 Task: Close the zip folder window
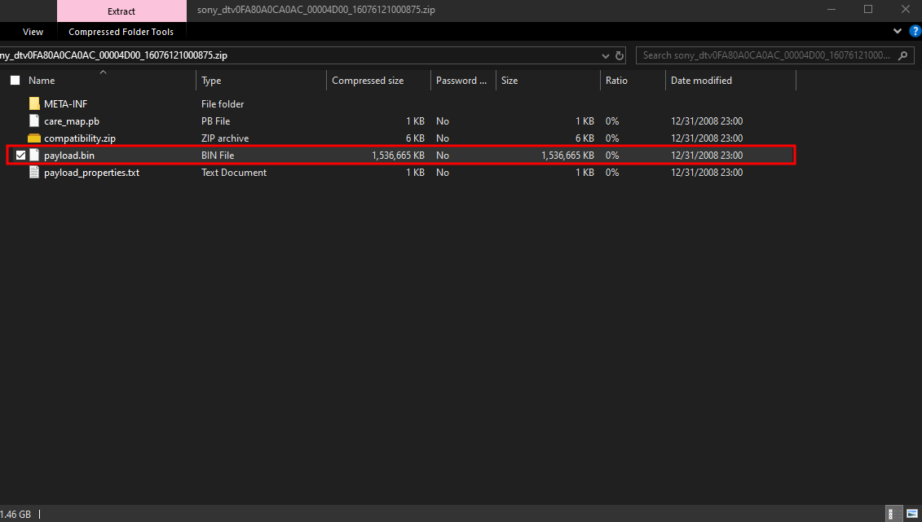(x=905, y=10)
